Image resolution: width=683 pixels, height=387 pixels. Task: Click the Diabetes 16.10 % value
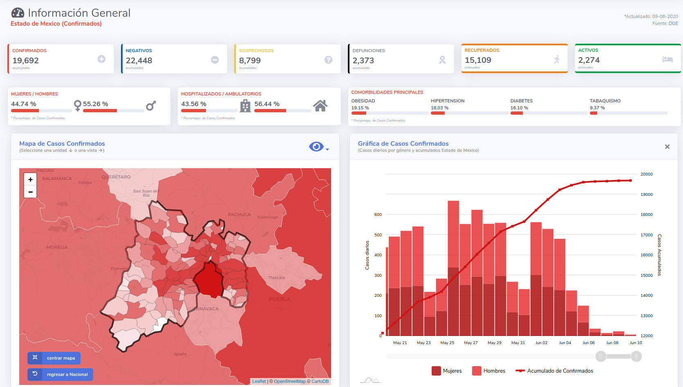pos(519,108)
